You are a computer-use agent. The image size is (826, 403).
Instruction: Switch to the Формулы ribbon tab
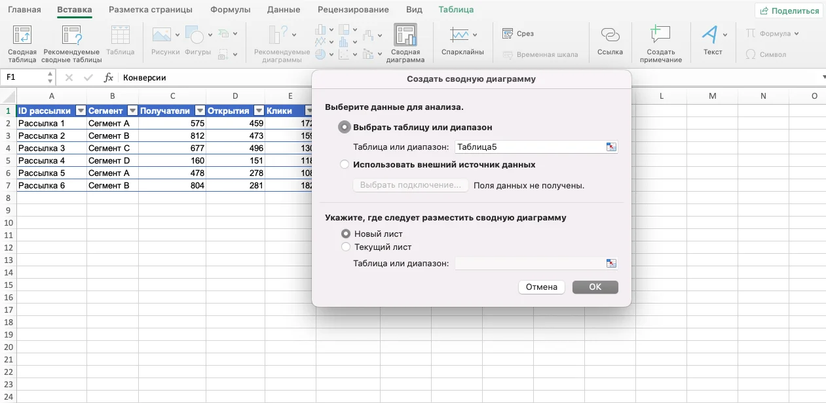coord(230,10)
